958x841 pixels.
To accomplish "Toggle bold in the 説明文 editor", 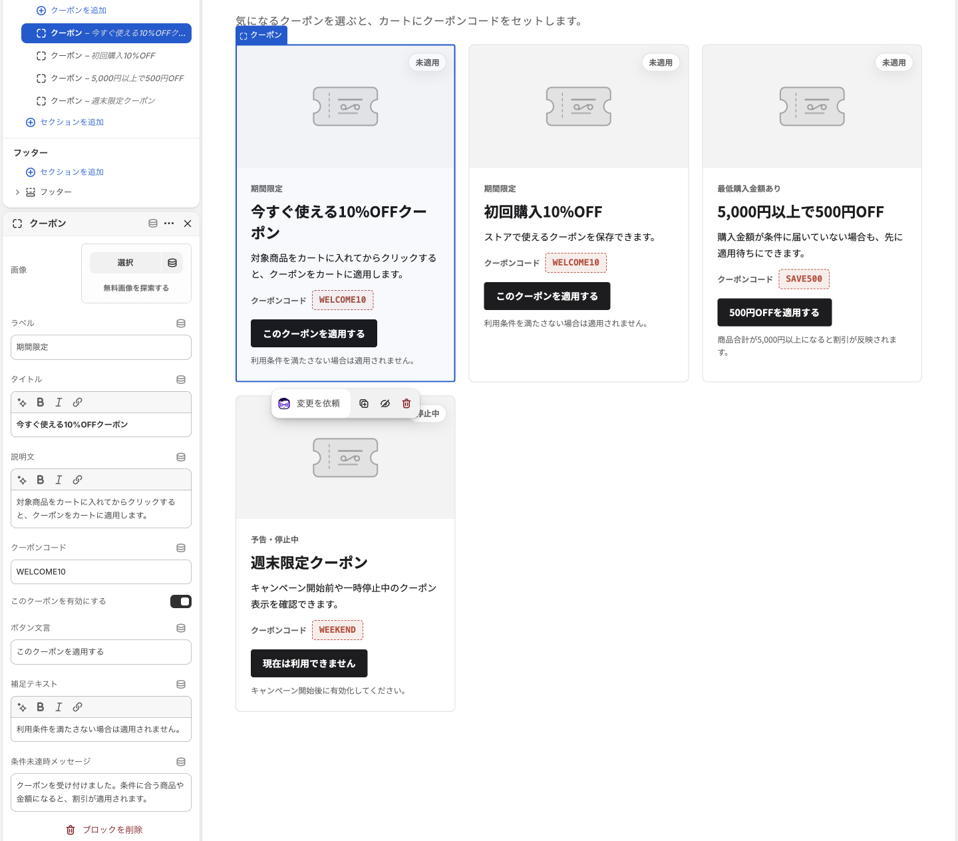I will (x=40, y=480).
